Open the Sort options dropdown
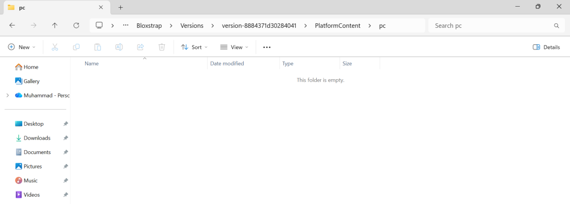570x204 pixels. (194, 47)
